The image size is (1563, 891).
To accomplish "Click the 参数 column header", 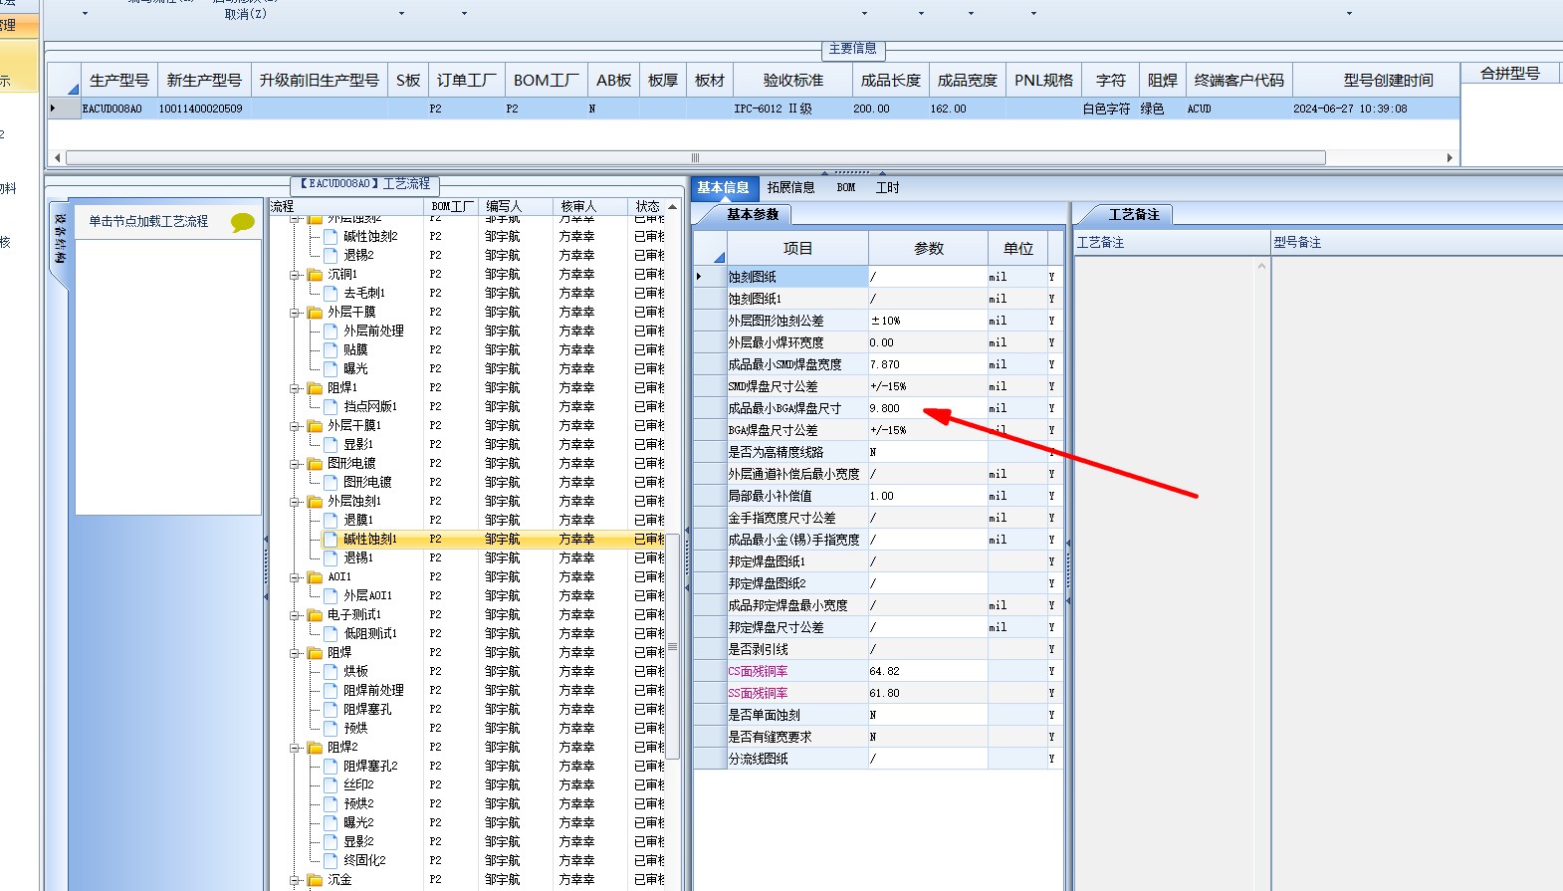I will [928, 249].
